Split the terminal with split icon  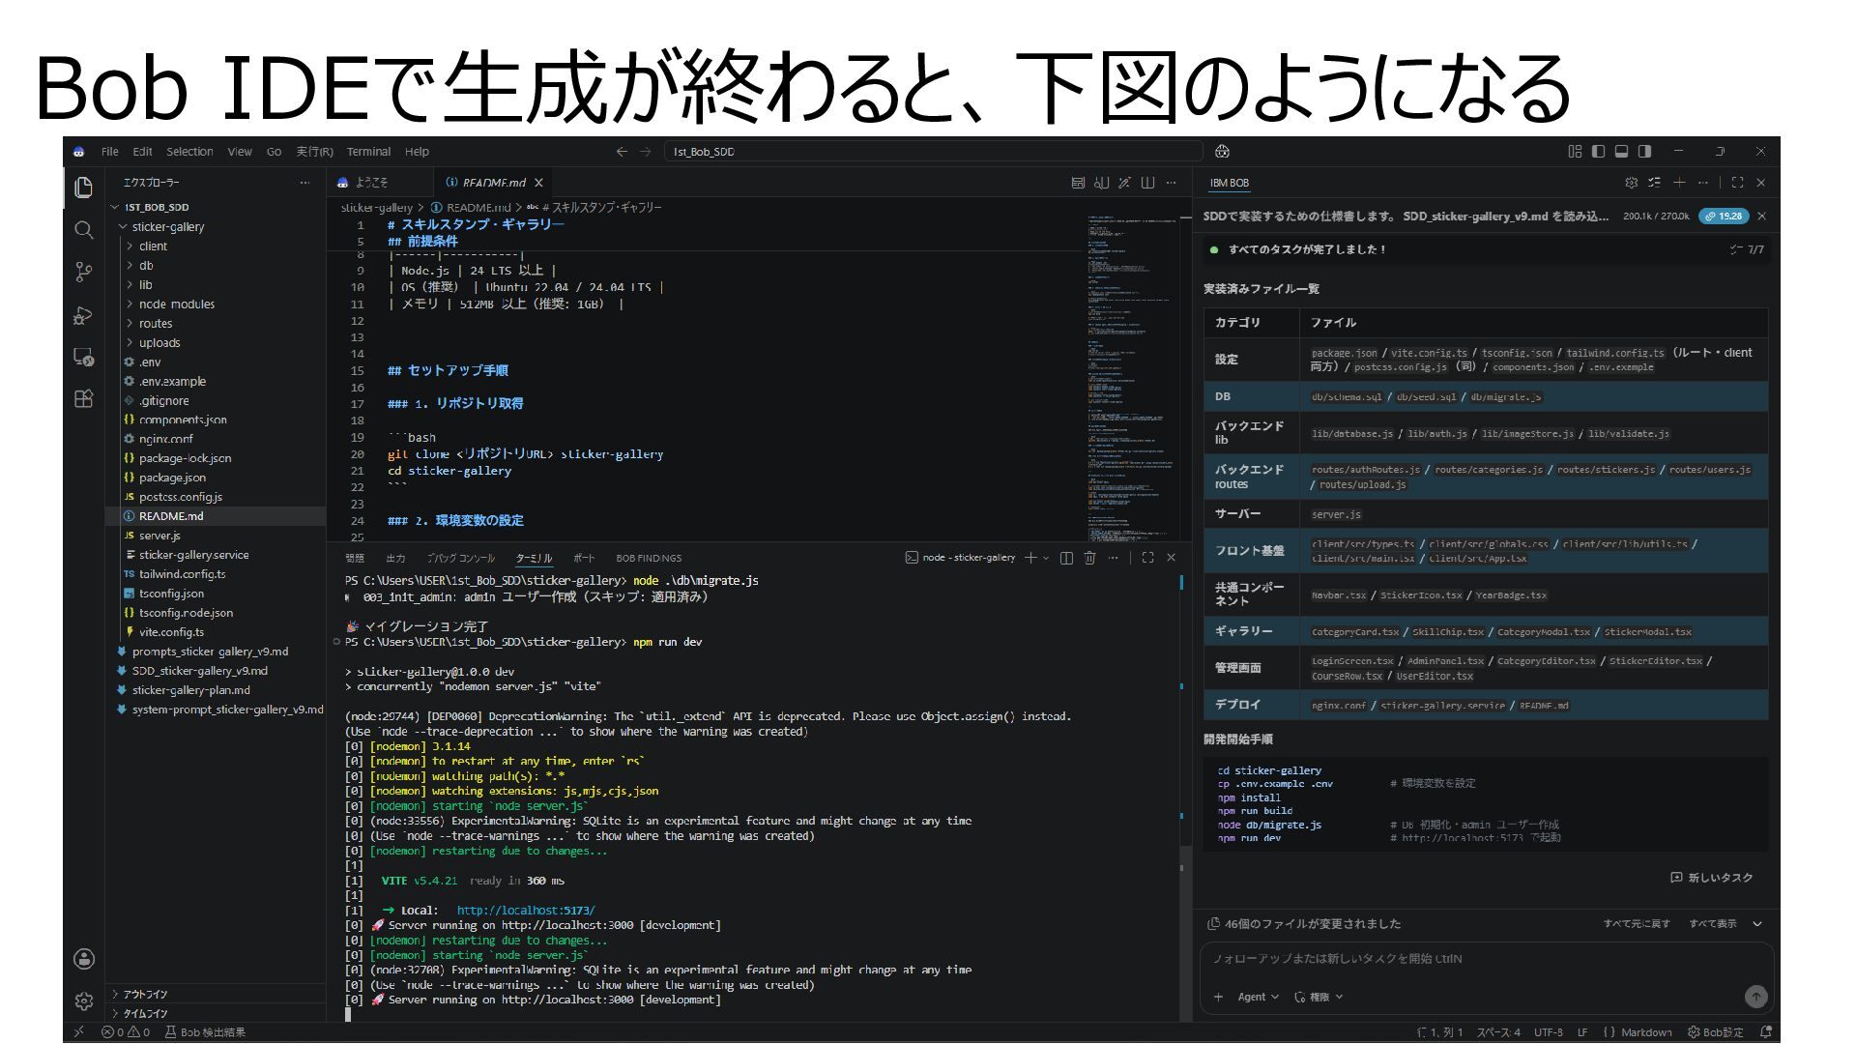point(1066,558)
